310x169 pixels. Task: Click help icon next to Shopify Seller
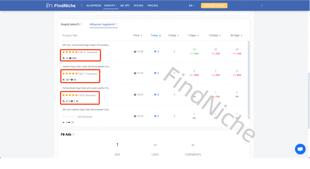(x=81, y=24)
